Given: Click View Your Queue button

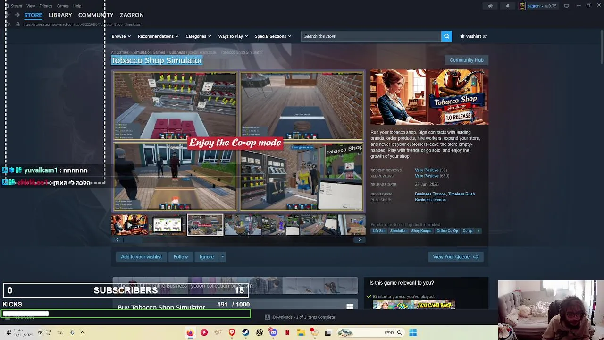Looking at the screenshot, I should click(455, 257).
